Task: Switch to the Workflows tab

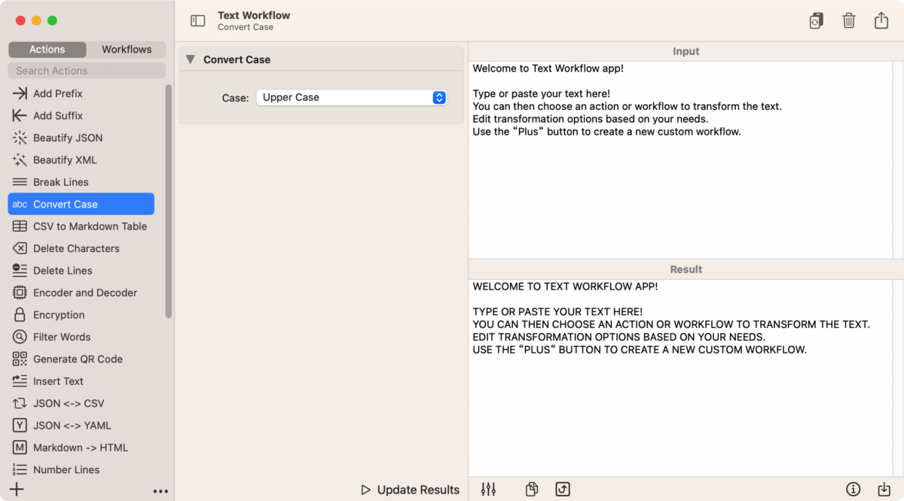Action: pyautogui.click(x=127, y=50)
